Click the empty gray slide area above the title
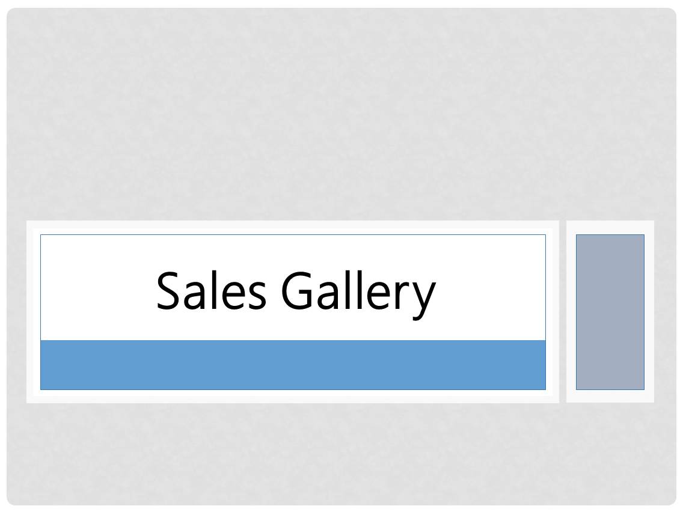The image size is (683, 512). pos(341,113)
